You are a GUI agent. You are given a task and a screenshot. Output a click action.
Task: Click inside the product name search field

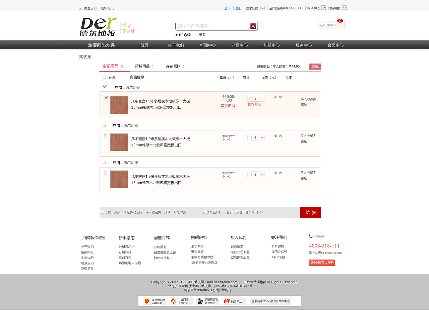pos(213,26)
